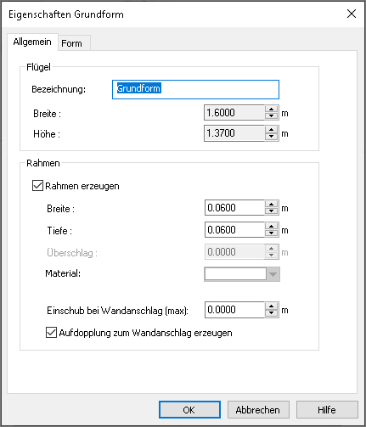This screenshot has height=427, width=366.
Task: Increase Flügel Höhe with up arrow
Action: pos(272,130)
